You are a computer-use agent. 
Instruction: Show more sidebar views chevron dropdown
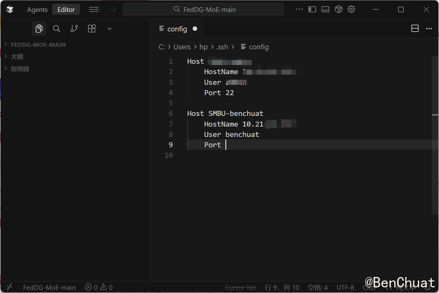110,29
